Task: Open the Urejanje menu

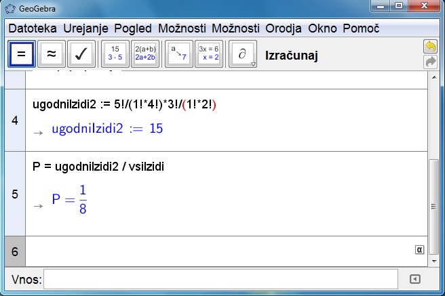Action: 85,28
